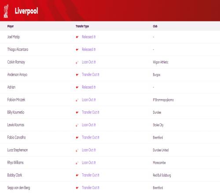This screenshot has height=193, width=220.
Task: Select the Transfer Type column header
Action: (82, 26)
